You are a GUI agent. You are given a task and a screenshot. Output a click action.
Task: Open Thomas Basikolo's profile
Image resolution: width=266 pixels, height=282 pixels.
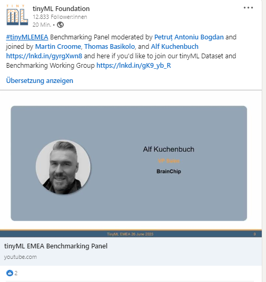coord(110,47)
